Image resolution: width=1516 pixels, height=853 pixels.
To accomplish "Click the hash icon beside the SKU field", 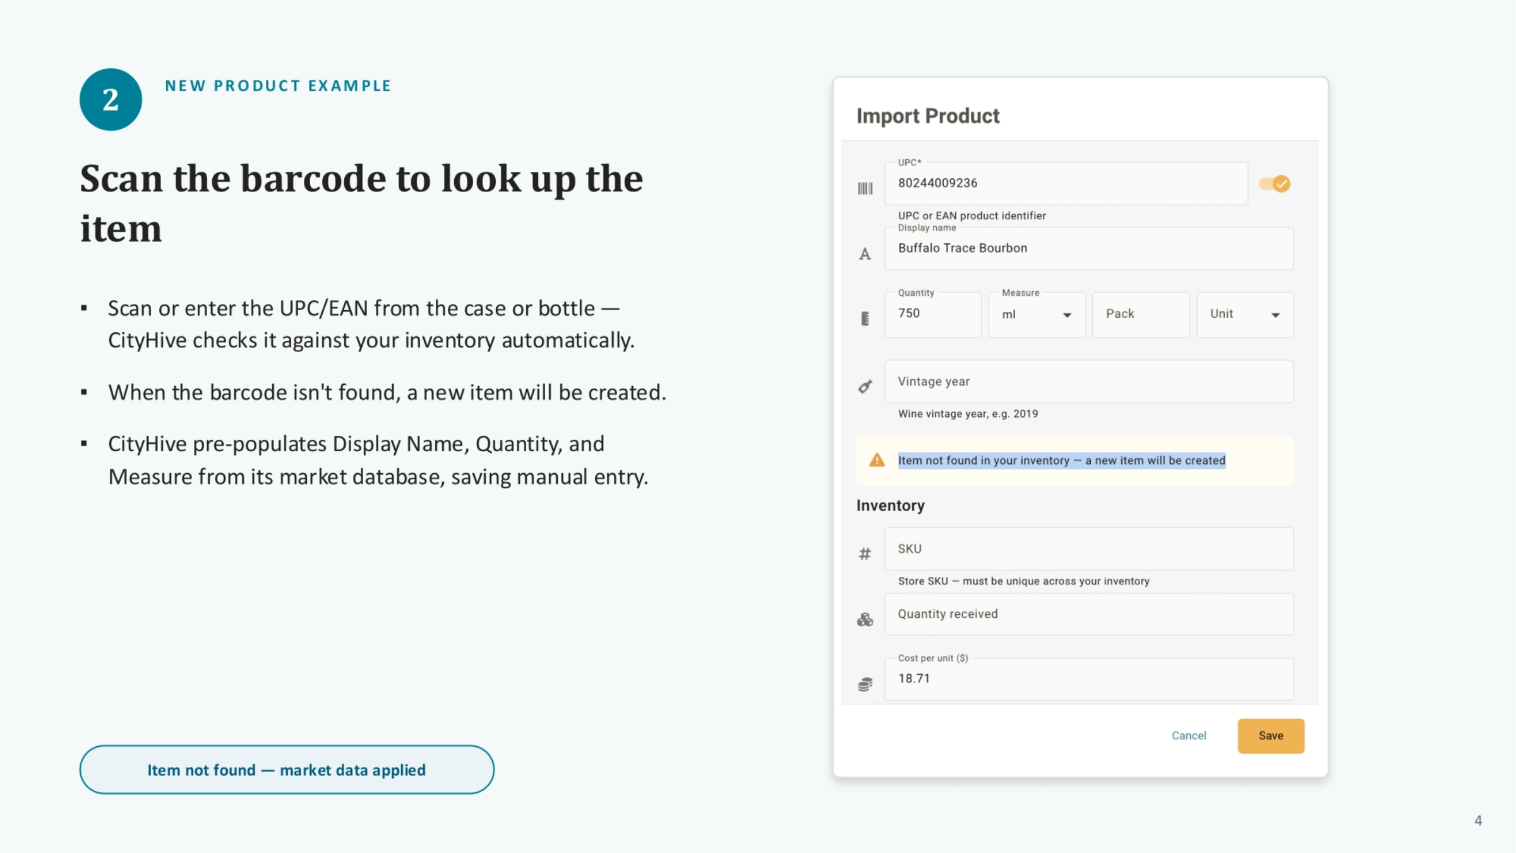I will click(865, 554).
